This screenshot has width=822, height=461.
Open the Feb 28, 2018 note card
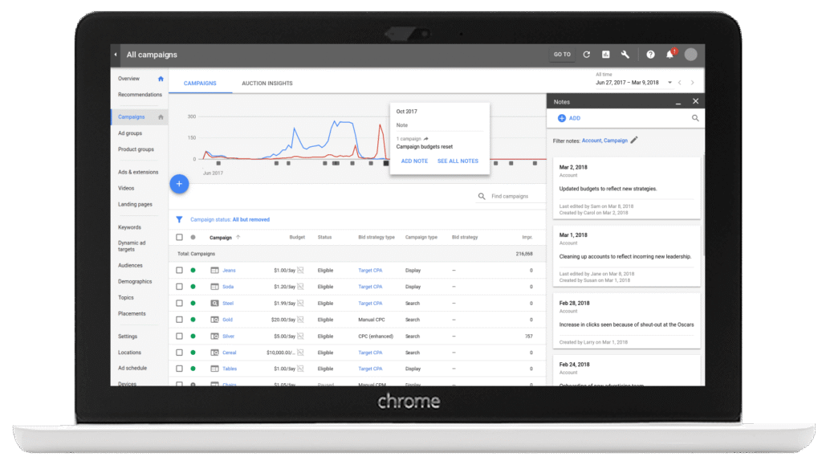click(x=626, y=321)
